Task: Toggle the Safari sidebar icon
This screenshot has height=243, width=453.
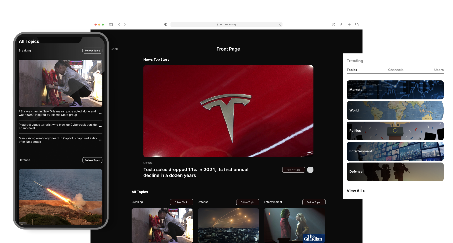Action: (x=111, y=24)
